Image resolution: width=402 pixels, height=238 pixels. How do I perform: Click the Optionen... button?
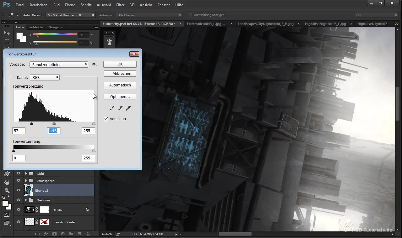[x=120, y=97]
